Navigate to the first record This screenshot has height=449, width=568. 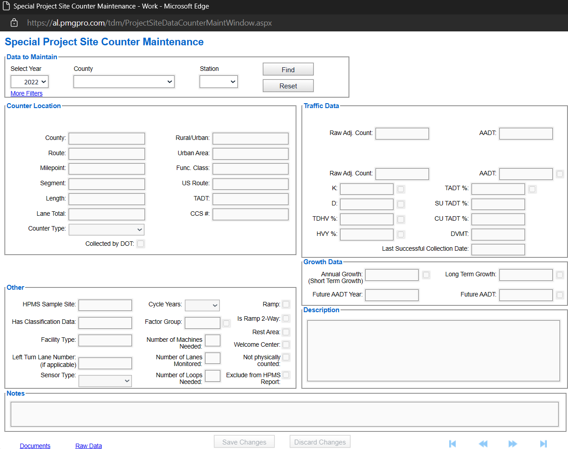point(452,444)
